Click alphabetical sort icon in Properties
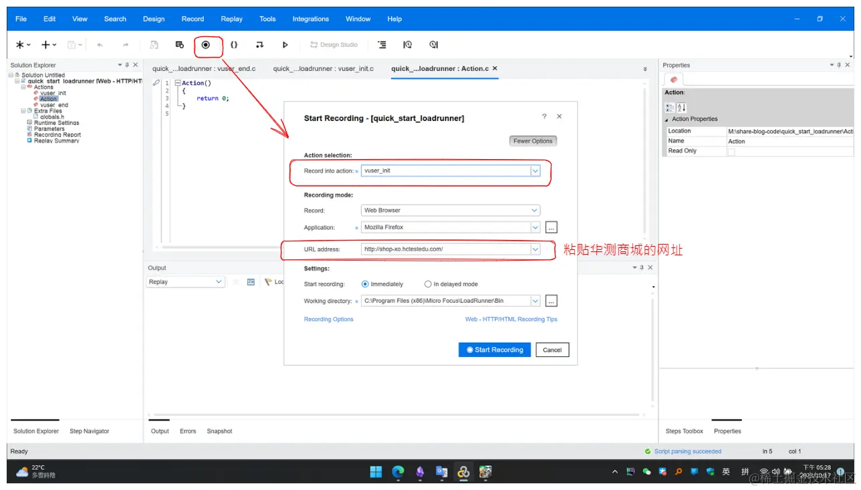The image size is (861, 490). click(x=681, y=108)
